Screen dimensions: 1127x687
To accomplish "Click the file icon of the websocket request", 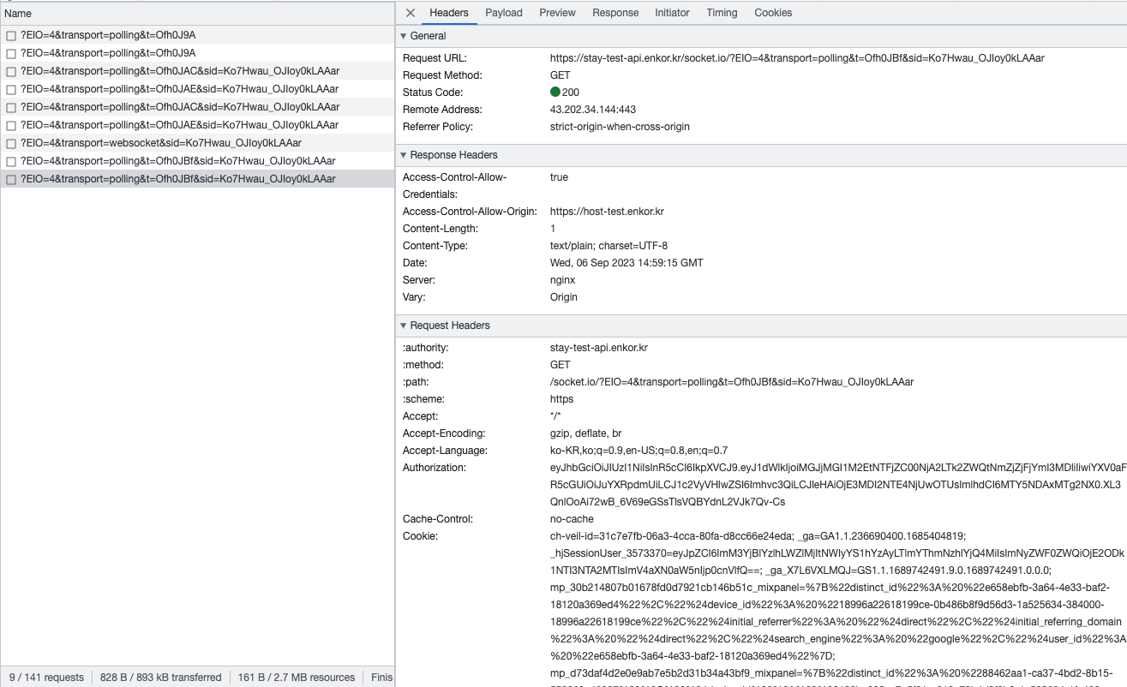I will (11, 143).
